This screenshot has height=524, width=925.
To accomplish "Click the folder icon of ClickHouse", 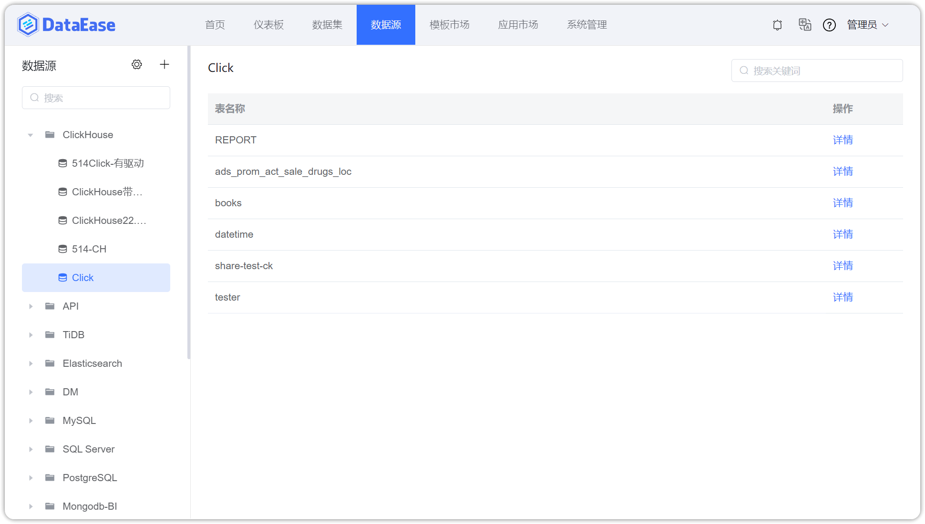I will (50, 135).
